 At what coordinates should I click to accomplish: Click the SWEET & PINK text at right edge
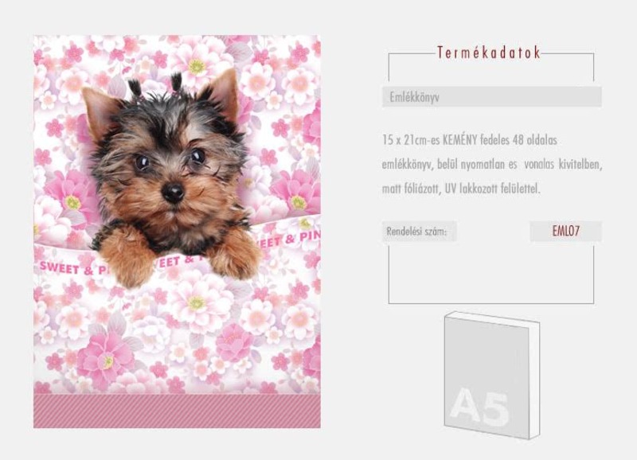(287, 240)
